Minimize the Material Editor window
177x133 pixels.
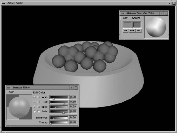click(x=72, y=88)
